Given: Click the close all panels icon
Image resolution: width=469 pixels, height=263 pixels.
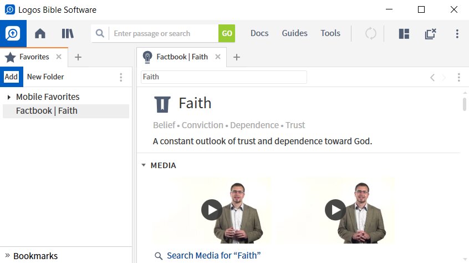Looking at the screenshot, I should 430,33.
